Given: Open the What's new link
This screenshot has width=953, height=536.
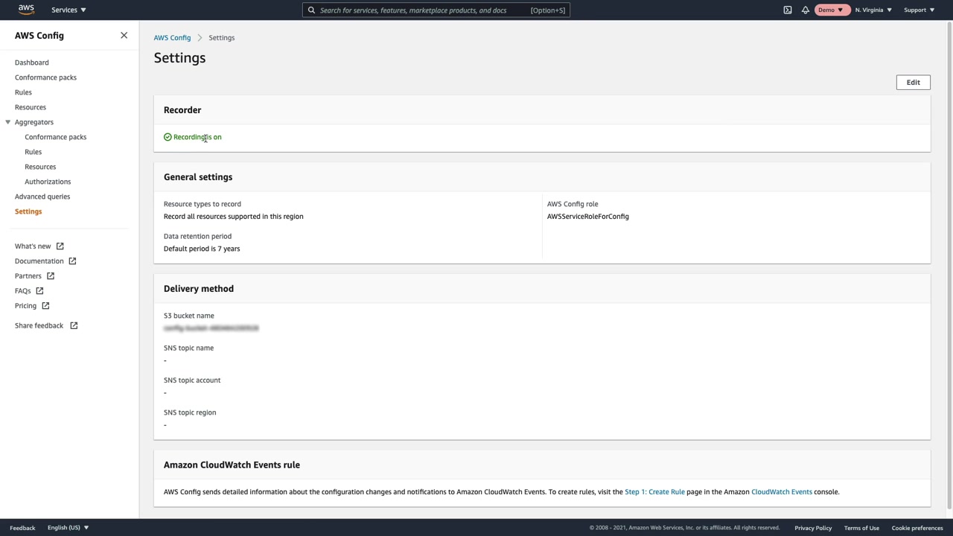Looking at the screenshot, I should coord(33,246).
